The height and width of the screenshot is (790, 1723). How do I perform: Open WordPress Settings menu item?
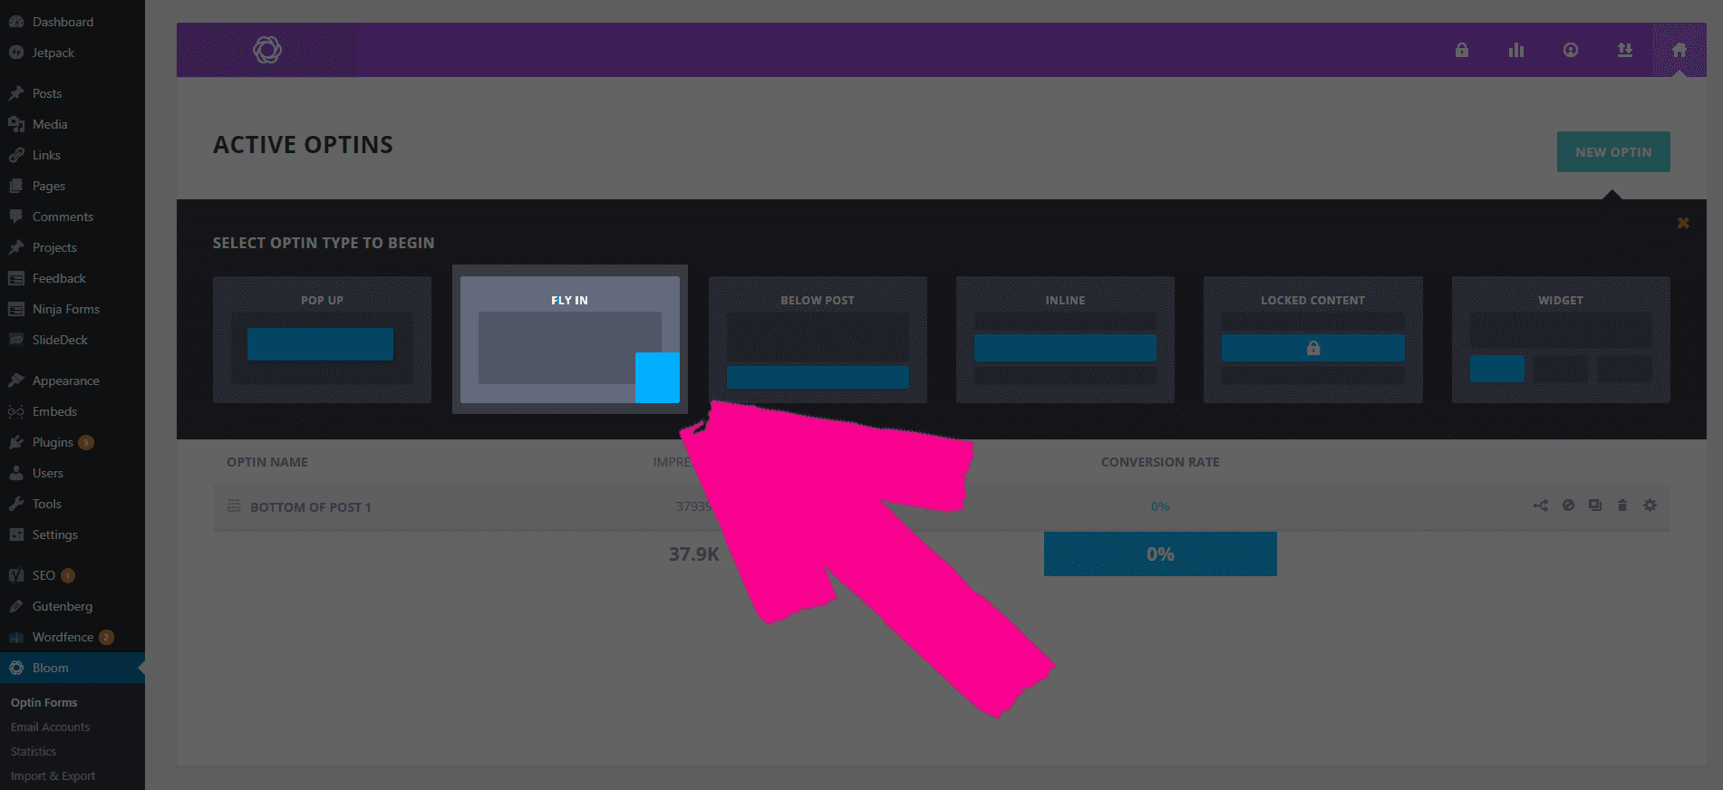[x=73, y=535]
